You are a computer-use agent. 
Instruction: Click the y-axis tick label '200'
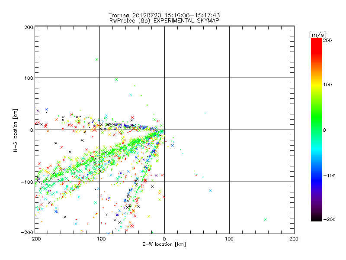point(29,27)
